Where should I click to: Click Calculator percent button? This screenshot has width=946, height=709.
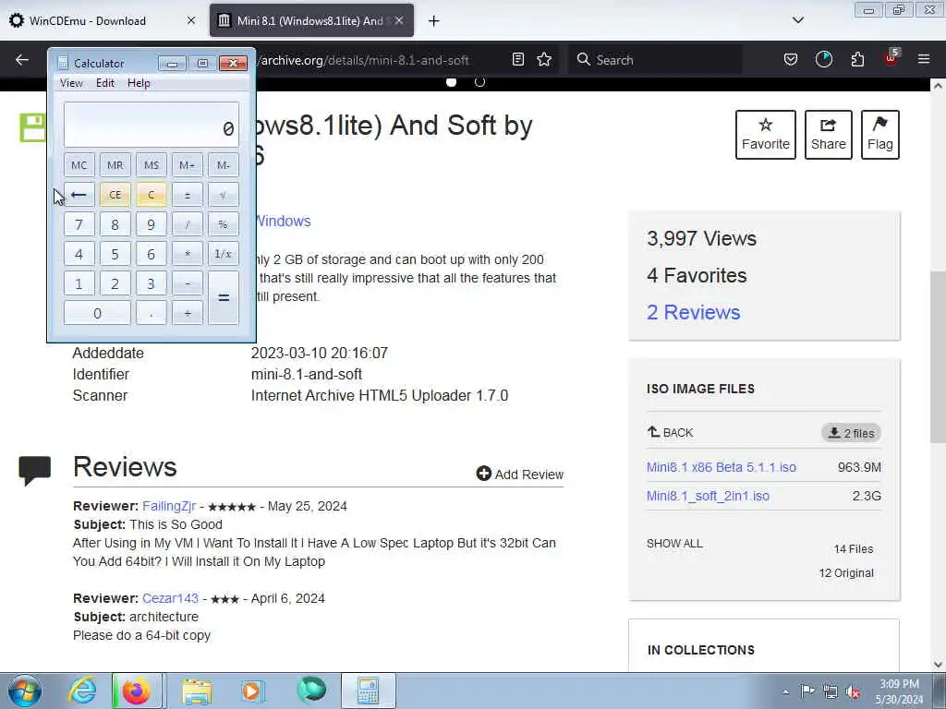(x=224, y=224)
